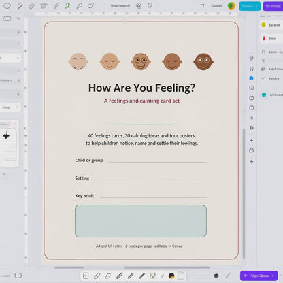Click the rounded rectangle icon below the sparkle icon

252,150
